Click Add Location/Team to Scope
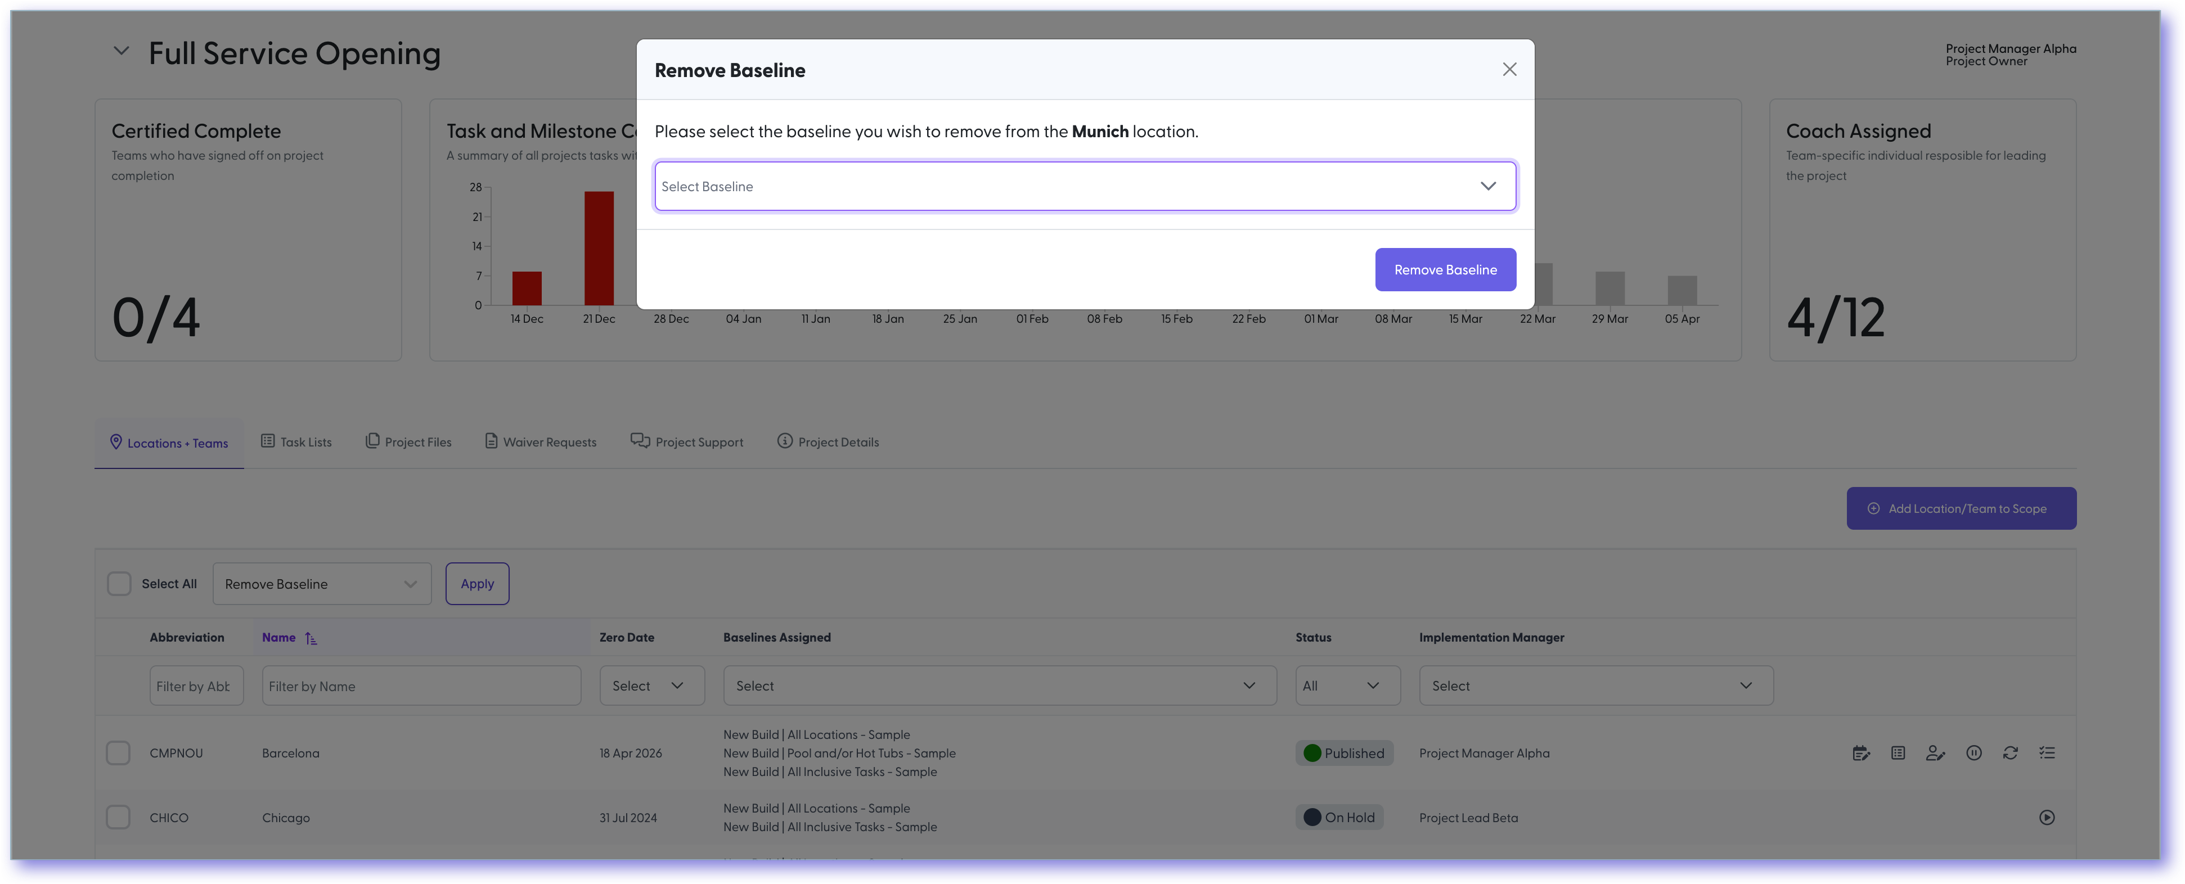The height and width of the screenshot is (884, 2185). point(1961,508)
